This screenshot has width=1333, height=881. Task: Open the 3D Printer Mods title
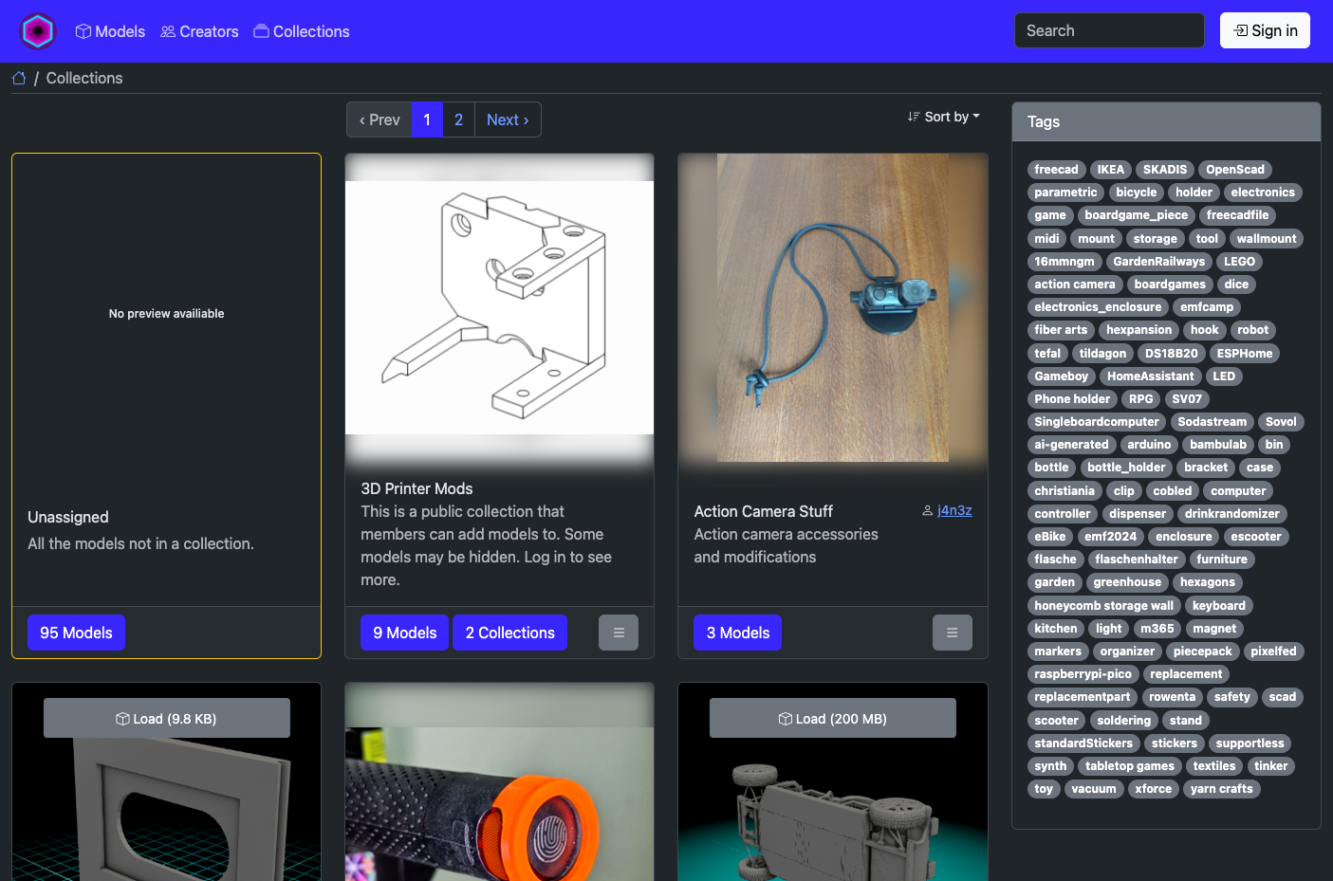(417, 488)
